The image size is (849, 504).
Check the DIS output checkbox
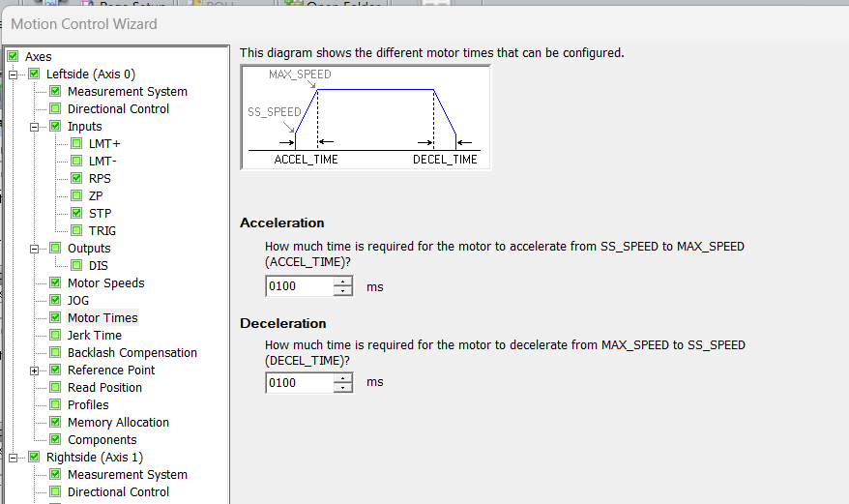(x=76, y=266)
